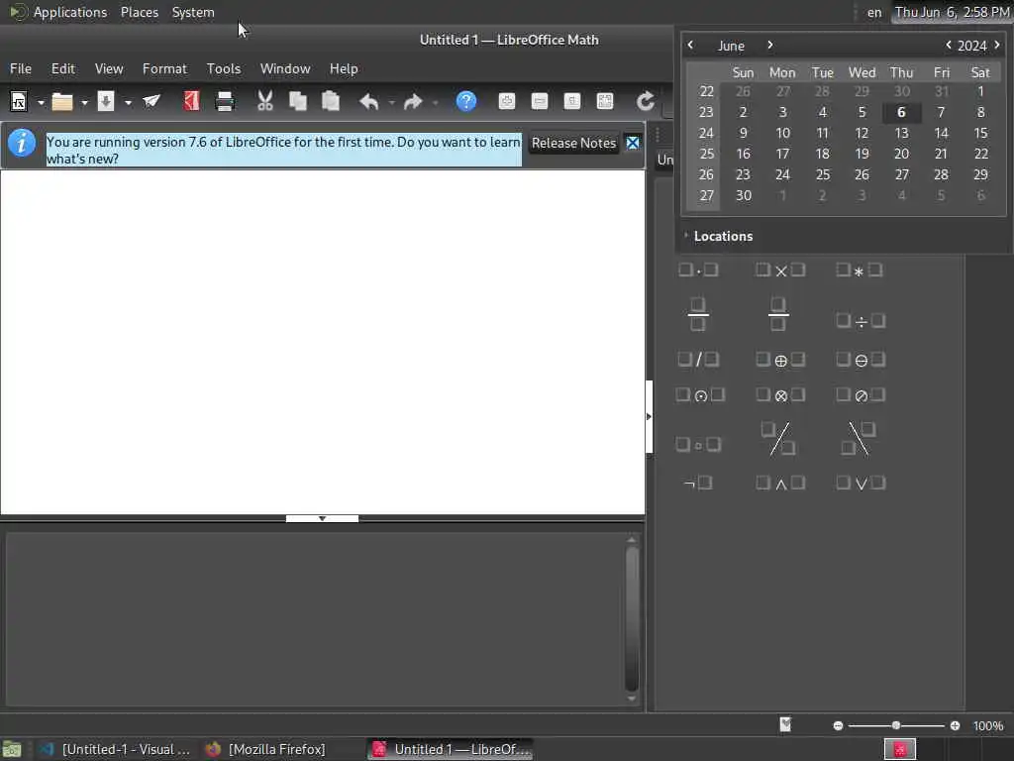Open the New document dropdown arrow

pos(40,102)
